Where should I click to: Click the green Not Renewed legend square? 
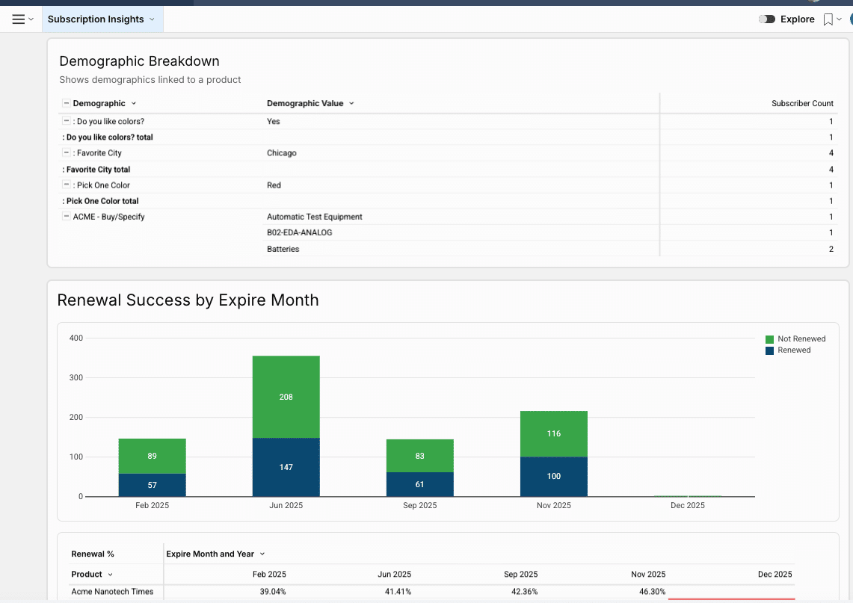(769, 339)
